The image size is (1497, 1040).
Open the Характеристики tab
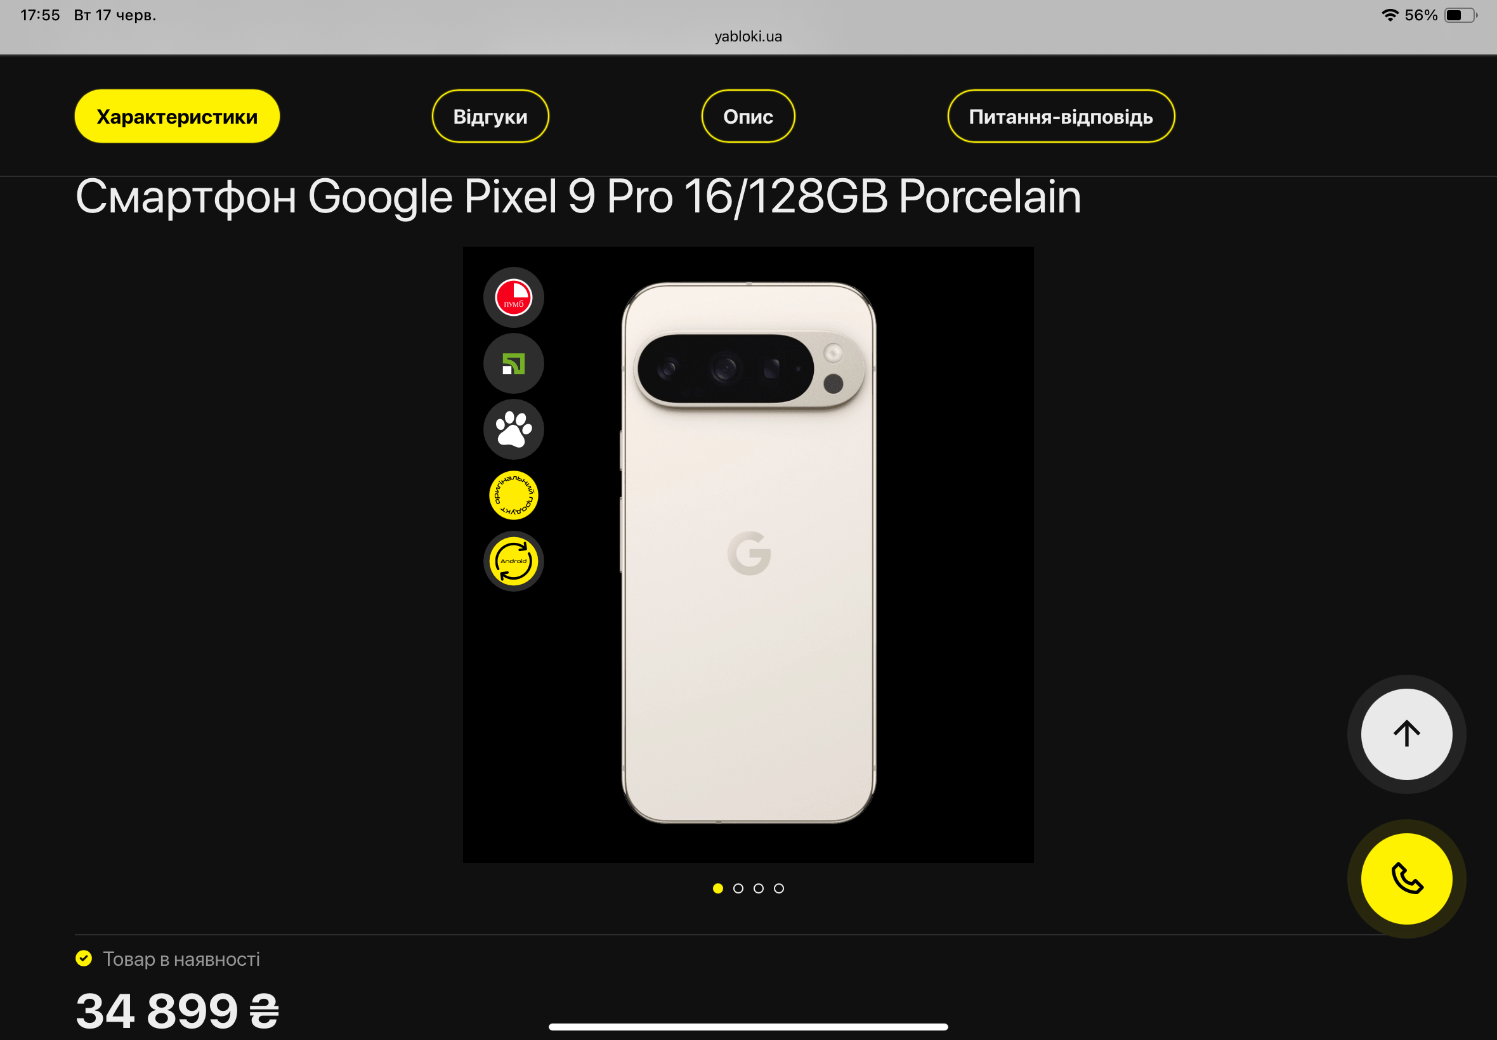(177, 116)
